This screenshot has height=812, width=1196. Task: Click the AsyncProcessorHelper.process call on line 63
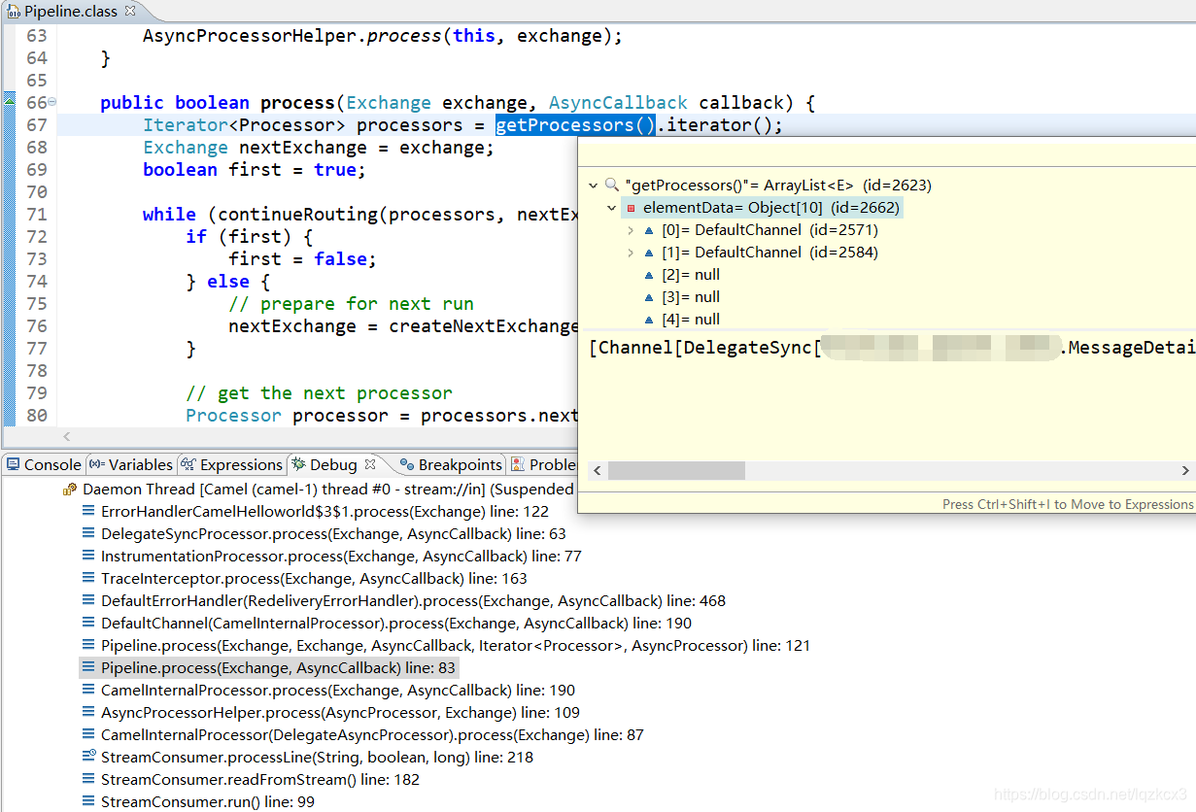(382, 36)
